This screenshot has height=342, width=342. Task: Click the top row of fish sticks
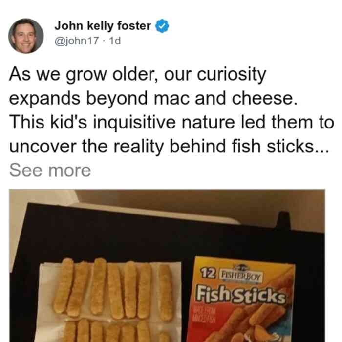113,289
